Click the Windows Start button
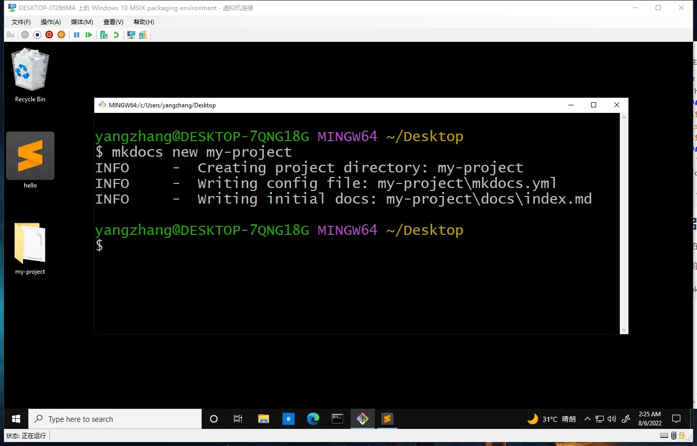 (x=16, y=419)
